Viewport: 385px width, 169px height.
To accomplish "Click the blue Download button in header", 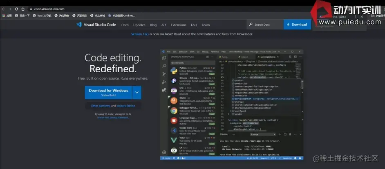I will coord(298,24).
